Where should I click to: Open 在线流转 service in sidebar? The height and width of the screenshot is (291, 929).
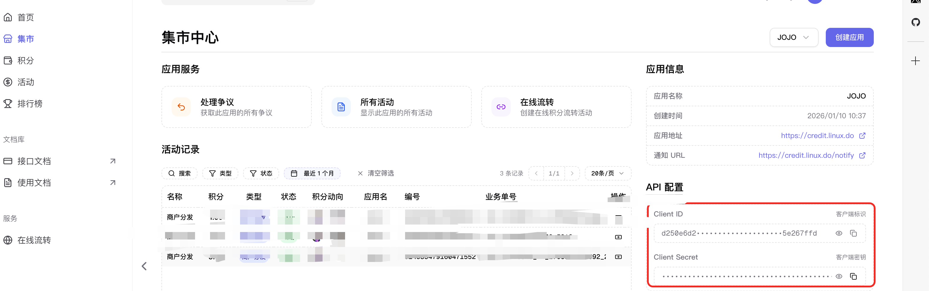click(34, 240)
